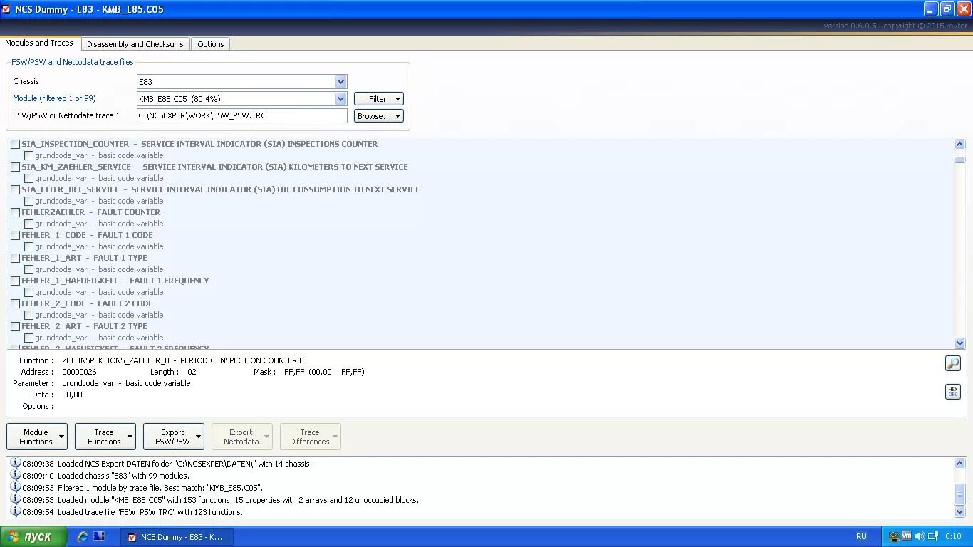Viewport: 973px width, 547px height.
Task: Check grundcode_var under FEHLER_2_CODE
Action: tap(28, 315)
